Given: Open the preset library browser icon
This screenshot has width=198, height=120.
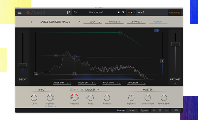Looking at the screenshot, I should tap(69, 12).
